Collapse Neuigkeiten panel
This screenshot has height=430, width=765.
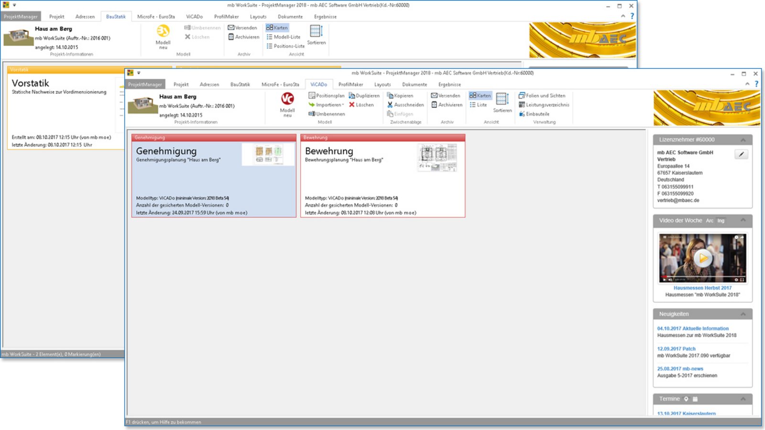(x=743, y=314)
